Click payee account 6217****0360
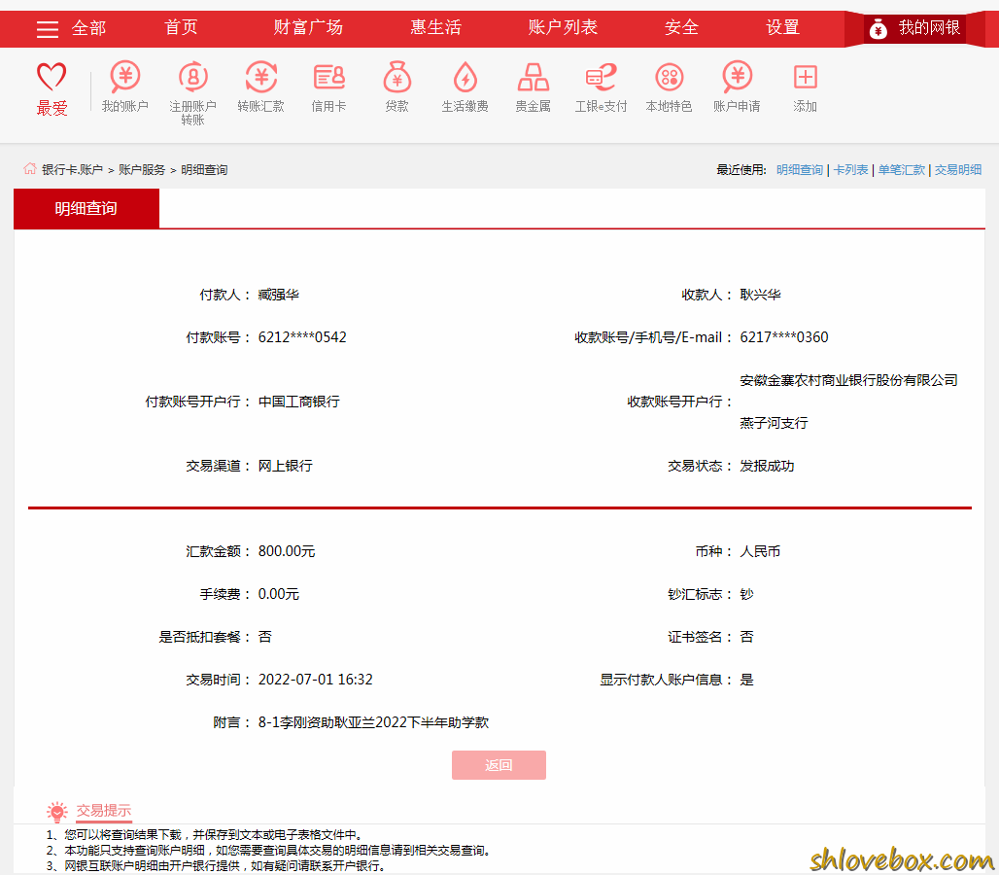Image resolution: width=999 pixels, height=875 pixels. click(x=783, y=337)
